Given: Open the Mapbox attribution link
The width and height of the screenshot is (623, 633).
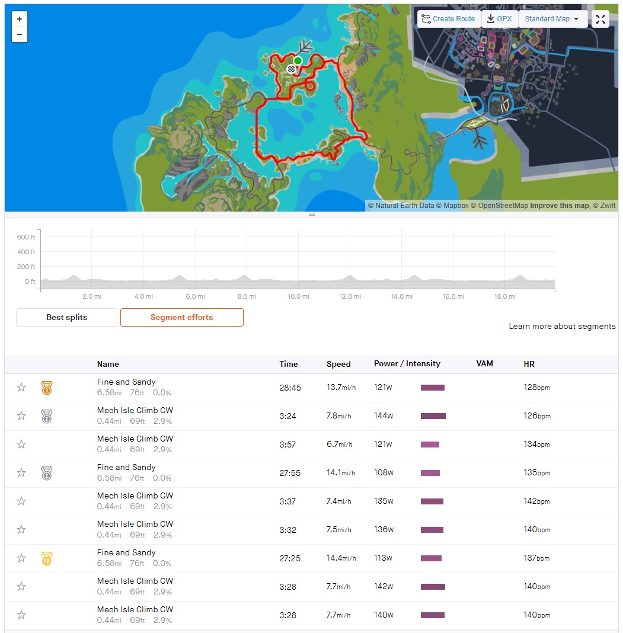Looking at the screenshot, I should tap(452, 206).
